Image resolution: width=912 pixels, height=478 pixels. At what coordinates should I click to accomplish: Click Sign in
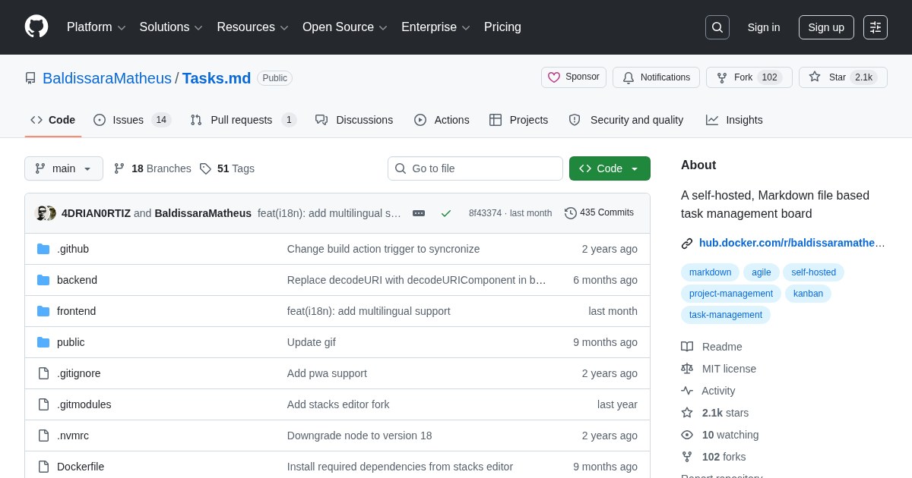click(x=764, y=27)
